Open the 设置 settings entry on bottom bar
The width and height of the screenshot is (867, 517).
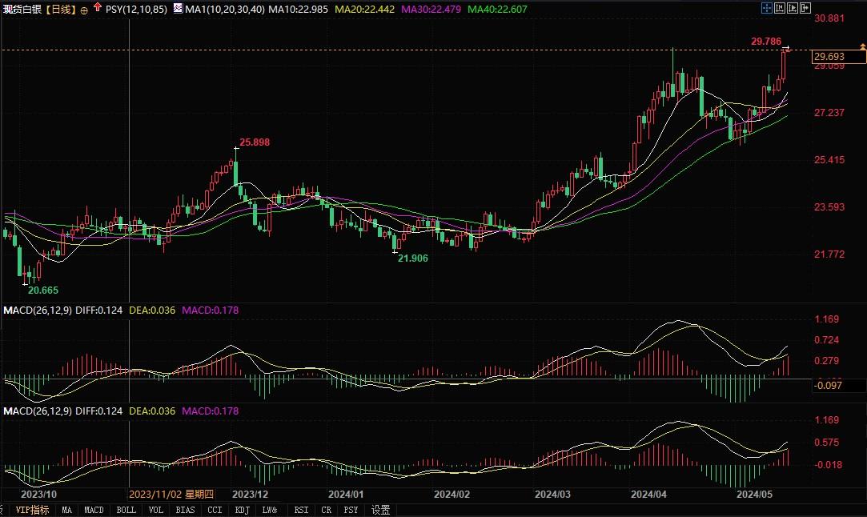pyautogui.click(x=379, y=510)
